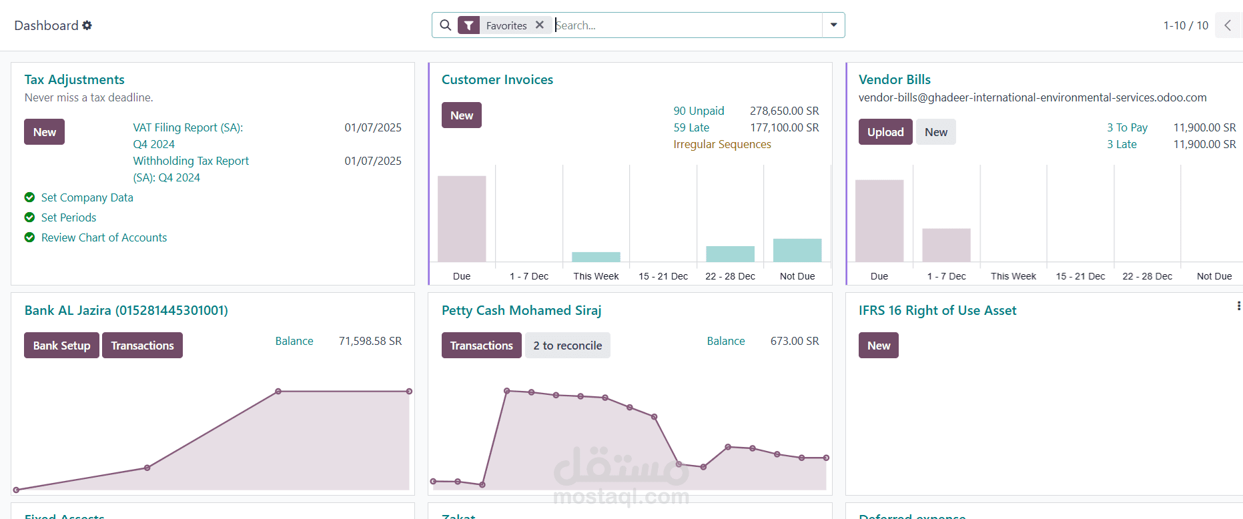The width and height of the screenshot is (1243, 519).
Task: Open the Dashboard settings gear icon
Action: tap(87, 25)
